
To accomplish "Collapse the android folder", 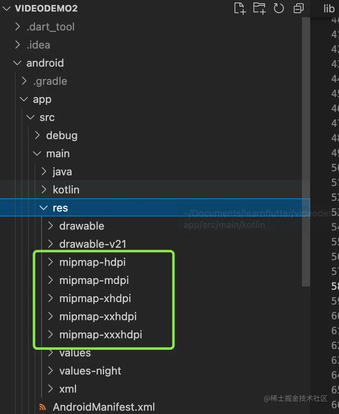I will (17, 63).
